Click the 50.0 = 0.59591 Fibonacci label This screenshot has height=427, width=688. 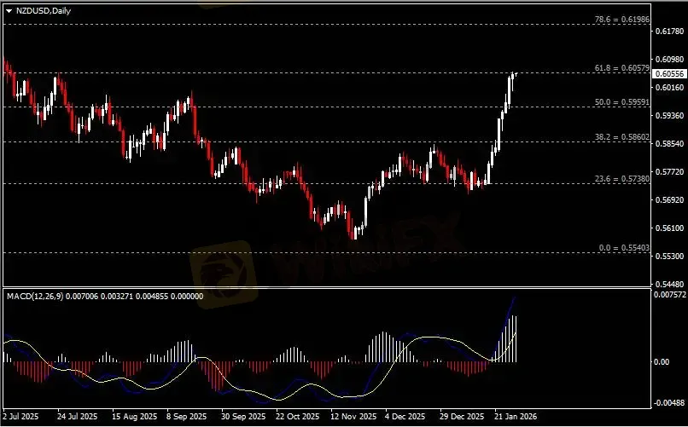621,102
